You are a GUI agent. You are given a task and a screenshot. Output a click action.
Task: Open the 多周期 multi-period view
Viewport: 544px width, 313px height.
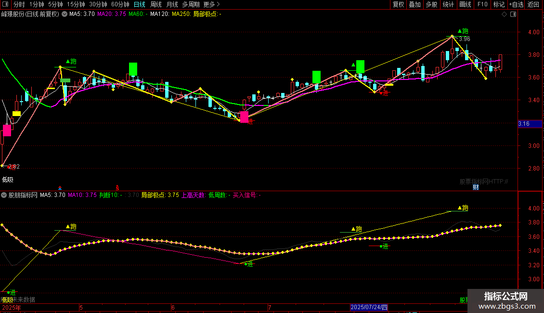tap(191, 4)
